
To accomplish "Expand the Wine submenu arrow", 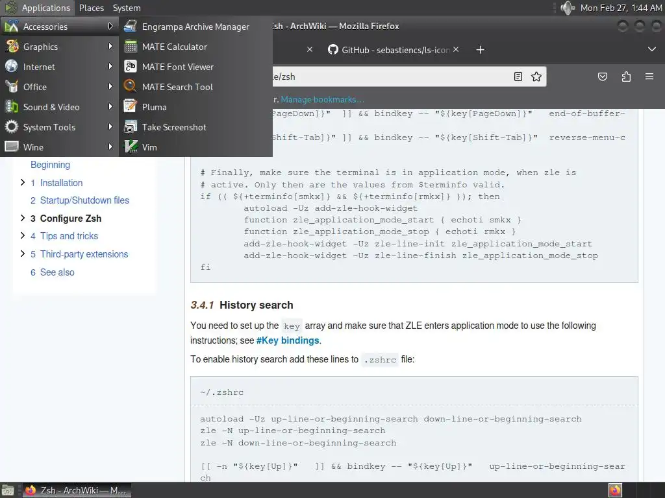I will pos(110,147).
